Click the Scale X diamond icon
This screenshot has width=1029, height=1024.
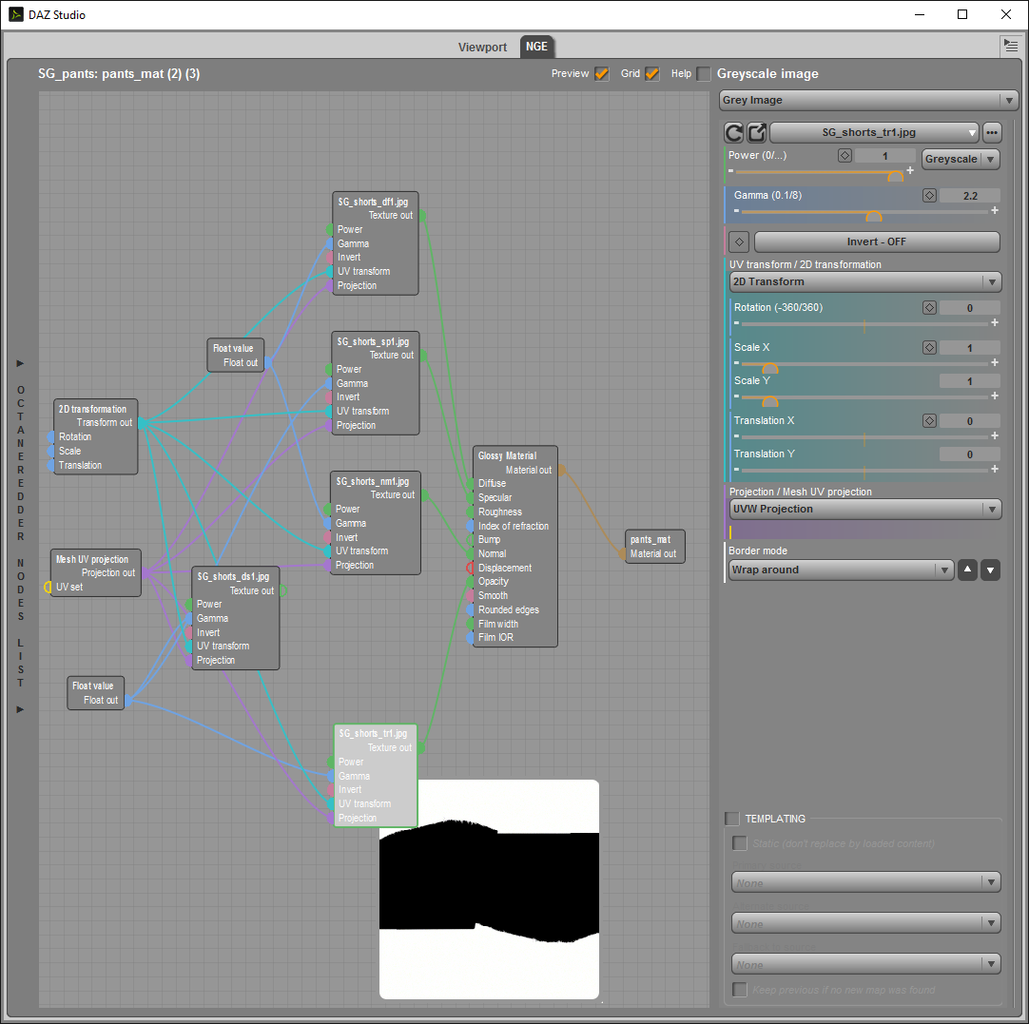point(929,348)
